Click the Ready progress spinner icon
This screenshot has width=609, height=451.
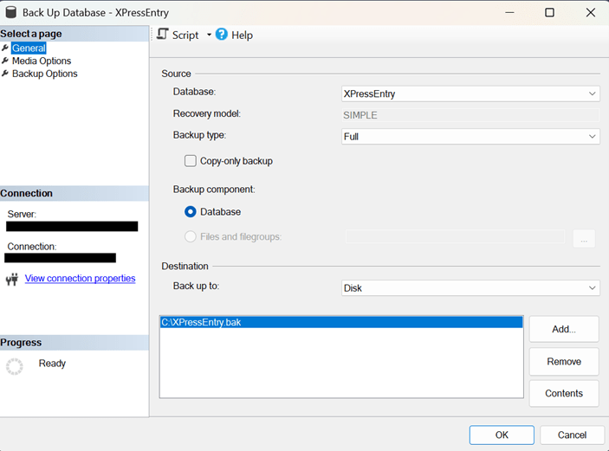click(x=15, y=366)
